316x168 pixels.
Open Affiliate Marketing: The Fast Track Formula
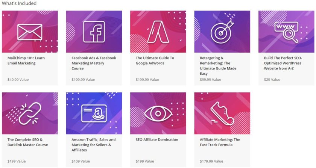220,142
